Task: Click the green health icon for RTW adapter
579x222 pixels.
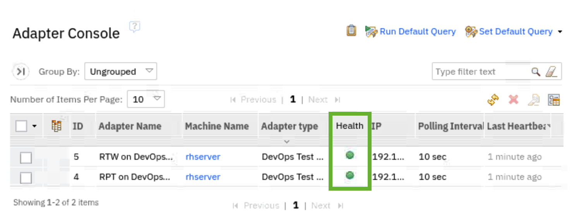Action: pos(350,155)
